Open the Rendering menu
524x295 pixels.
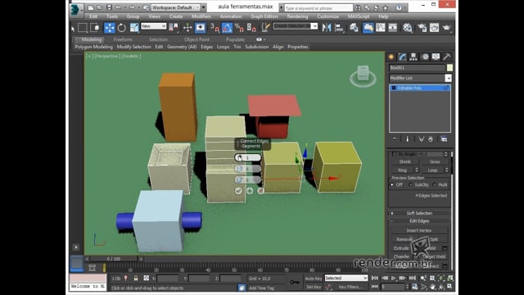click(297, 16)
